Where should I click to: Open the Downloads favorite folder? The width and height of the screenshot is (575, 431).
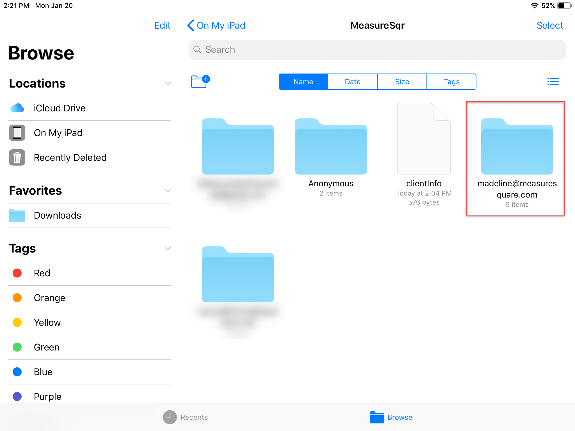pyautogui.click(x=57, y=215)
